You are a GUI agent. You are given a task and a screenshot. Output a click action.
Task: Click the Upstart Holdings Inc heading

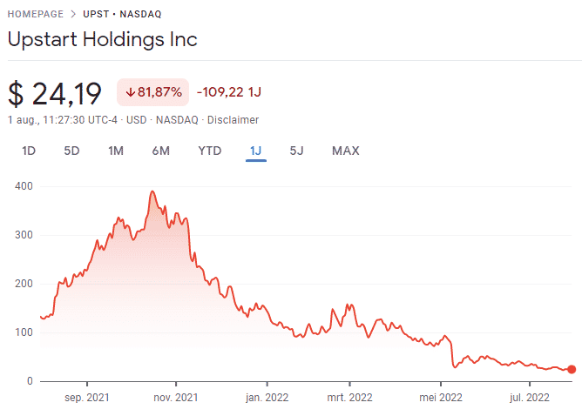coord(102,40)
